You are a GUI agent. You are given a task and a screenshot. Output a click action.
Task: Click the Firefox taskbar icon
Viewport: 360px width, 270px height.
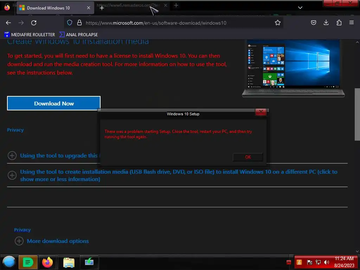(x=47, y=262)
